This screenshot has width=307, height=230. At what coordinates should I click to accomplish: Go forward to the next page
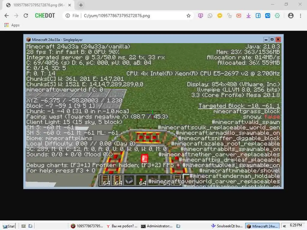pos(16,16)
